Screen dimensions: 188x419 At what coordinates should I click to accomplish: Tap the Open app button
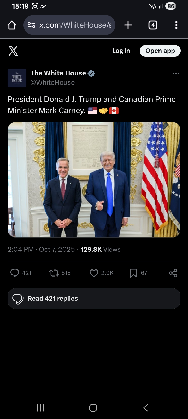(160, 51)
